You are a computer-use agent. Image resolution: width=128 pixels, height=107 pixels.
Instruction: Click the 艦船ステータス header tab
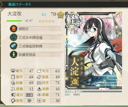coord(20,4)
